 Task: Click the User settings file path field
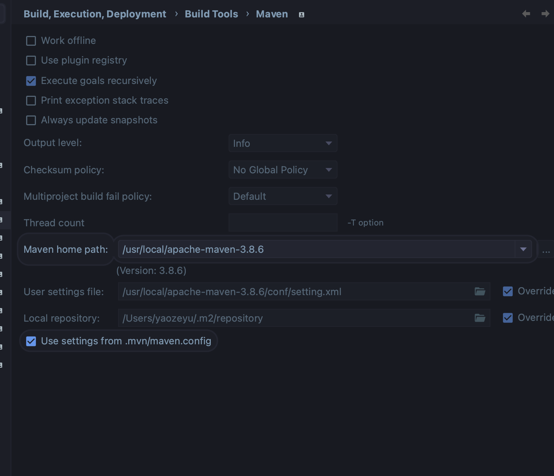coord(304,291)
